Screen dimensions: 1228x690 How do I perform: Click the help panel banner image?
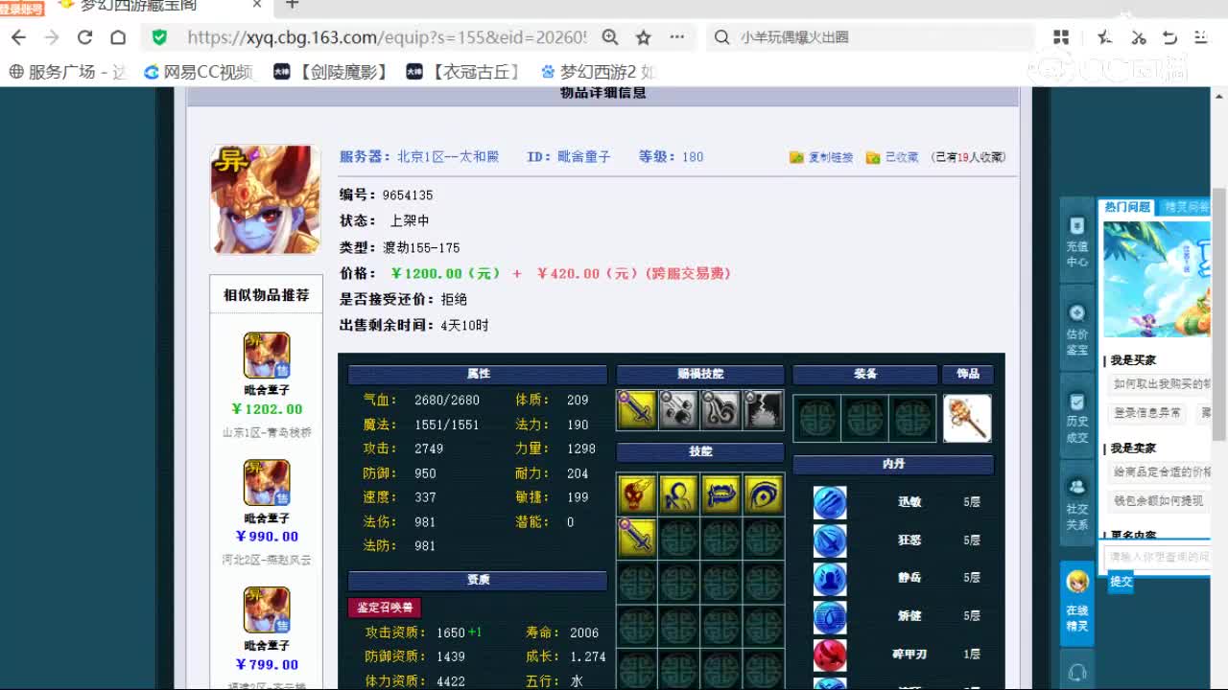[1156, 280]
